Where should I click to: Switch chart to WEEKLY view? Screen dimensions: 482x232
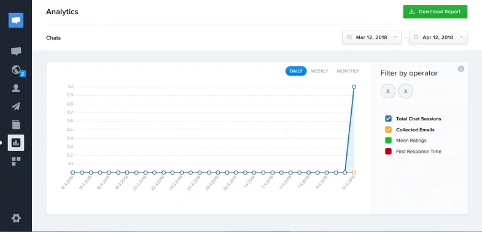[x=319, y=71]
